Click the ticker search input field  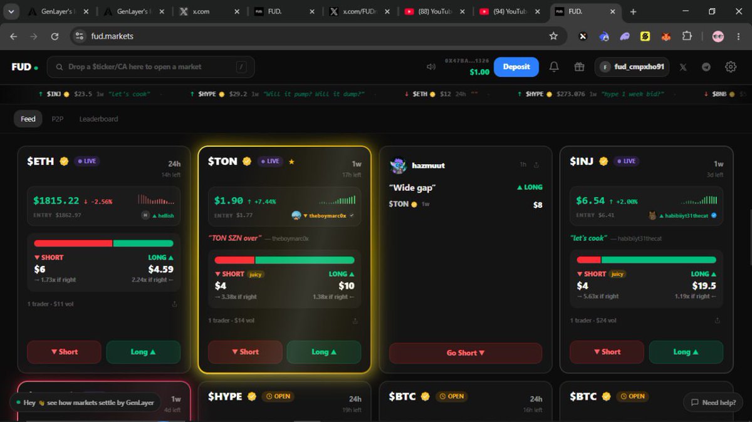point(151,67)
